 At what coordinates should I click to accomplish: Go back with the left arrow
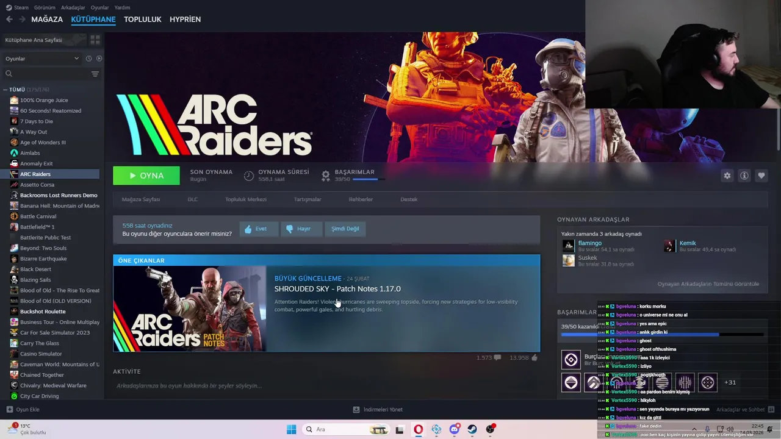tap(9, 20)
